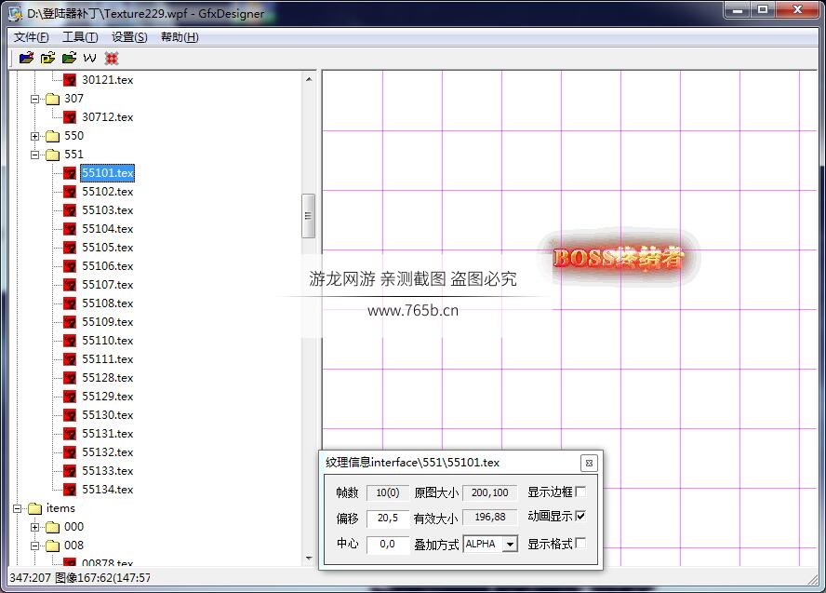
Task: Click the 原图大小 field showing 200,100
Action: pos(490,492)
